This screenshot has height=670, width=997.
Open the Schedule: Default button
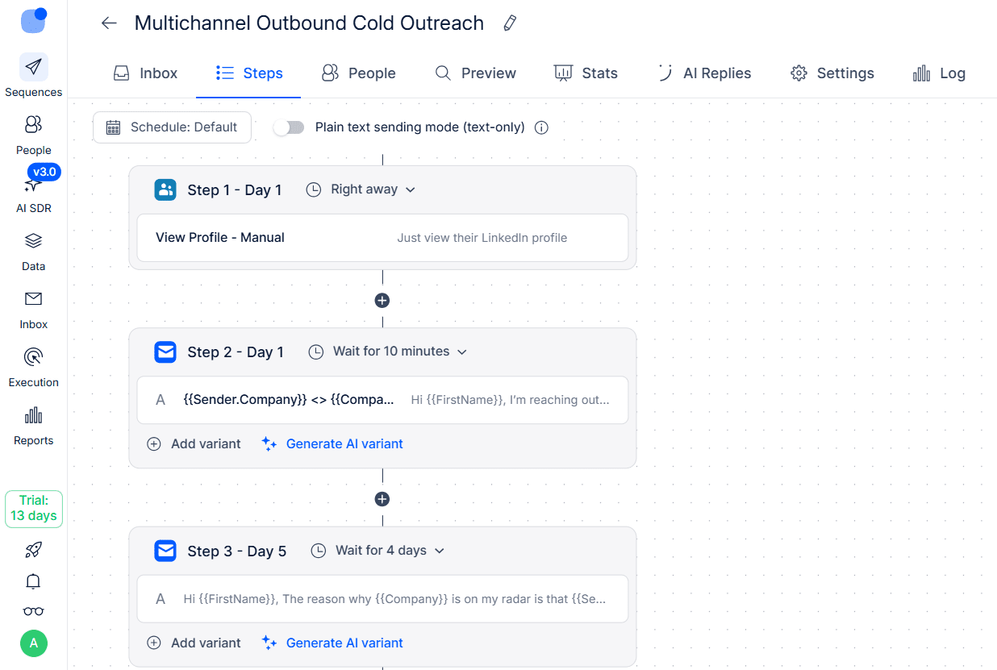click(172, 127)
